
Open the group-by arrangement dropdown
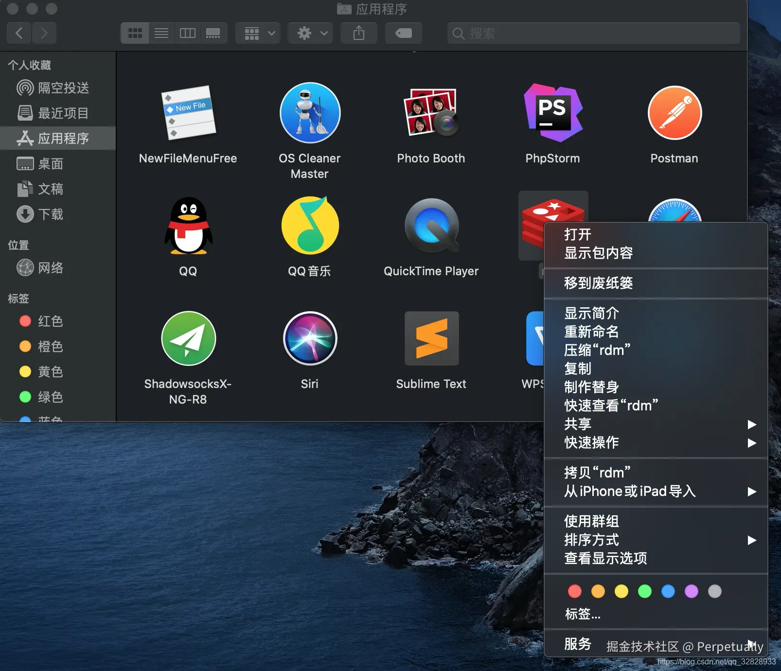(x=258, y=33)
